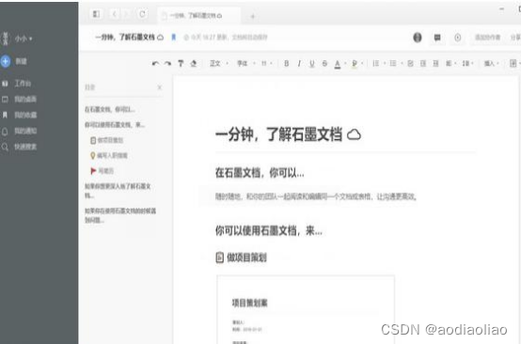Open the font size 11 dropdown
Screen dimensions: 521x344
coord(267,63)
